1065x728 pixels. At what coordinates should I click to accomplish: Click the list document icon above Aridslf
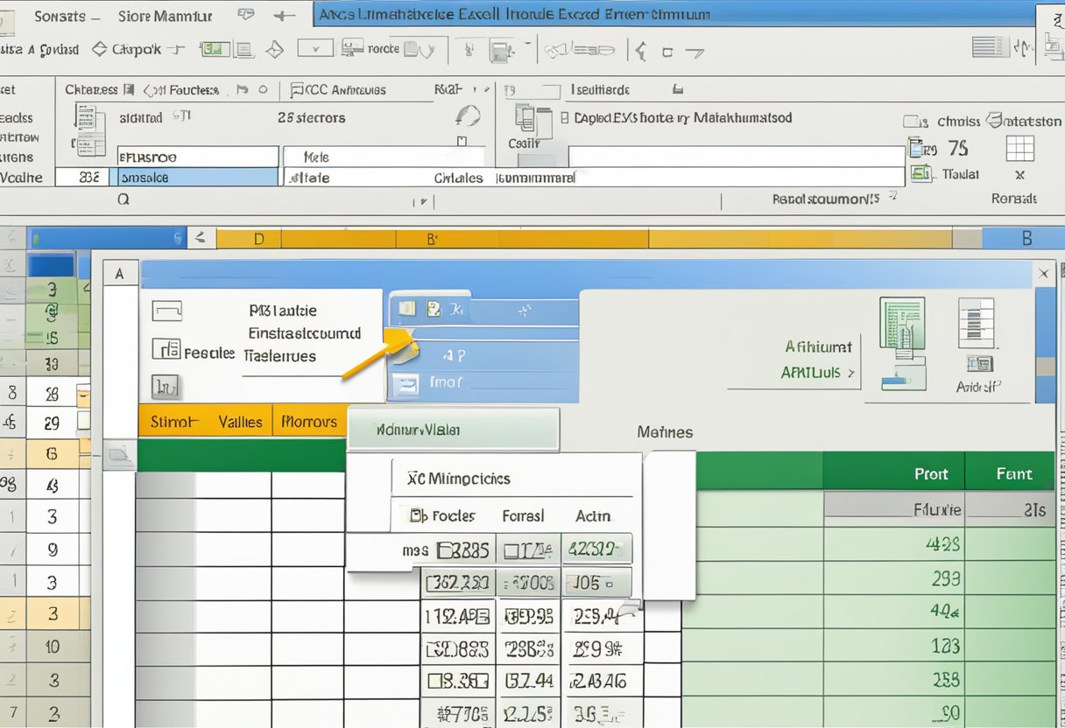pyautogui.click(x=976, y=324)
